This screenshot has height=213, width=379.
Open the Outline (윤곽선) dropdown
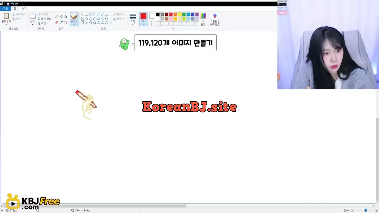pyautogui.click(x=119, y=14)
